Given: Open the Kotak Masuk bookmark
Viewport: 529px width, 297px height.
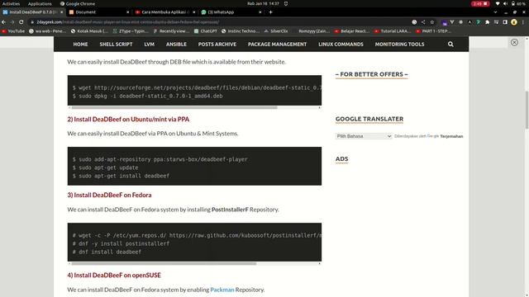Looking at the screenshot, I should (x=89, y=31).
